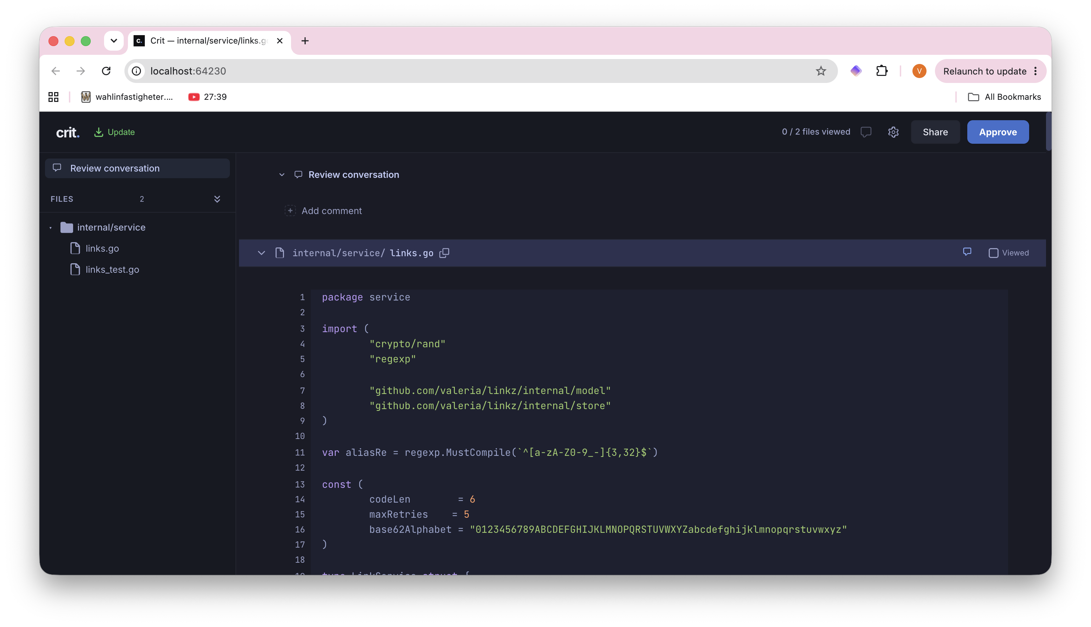The width and height of the screenshot is (1091, 627).
Task: Open the comments panel icon in header
Action: [x=866, y=132]
